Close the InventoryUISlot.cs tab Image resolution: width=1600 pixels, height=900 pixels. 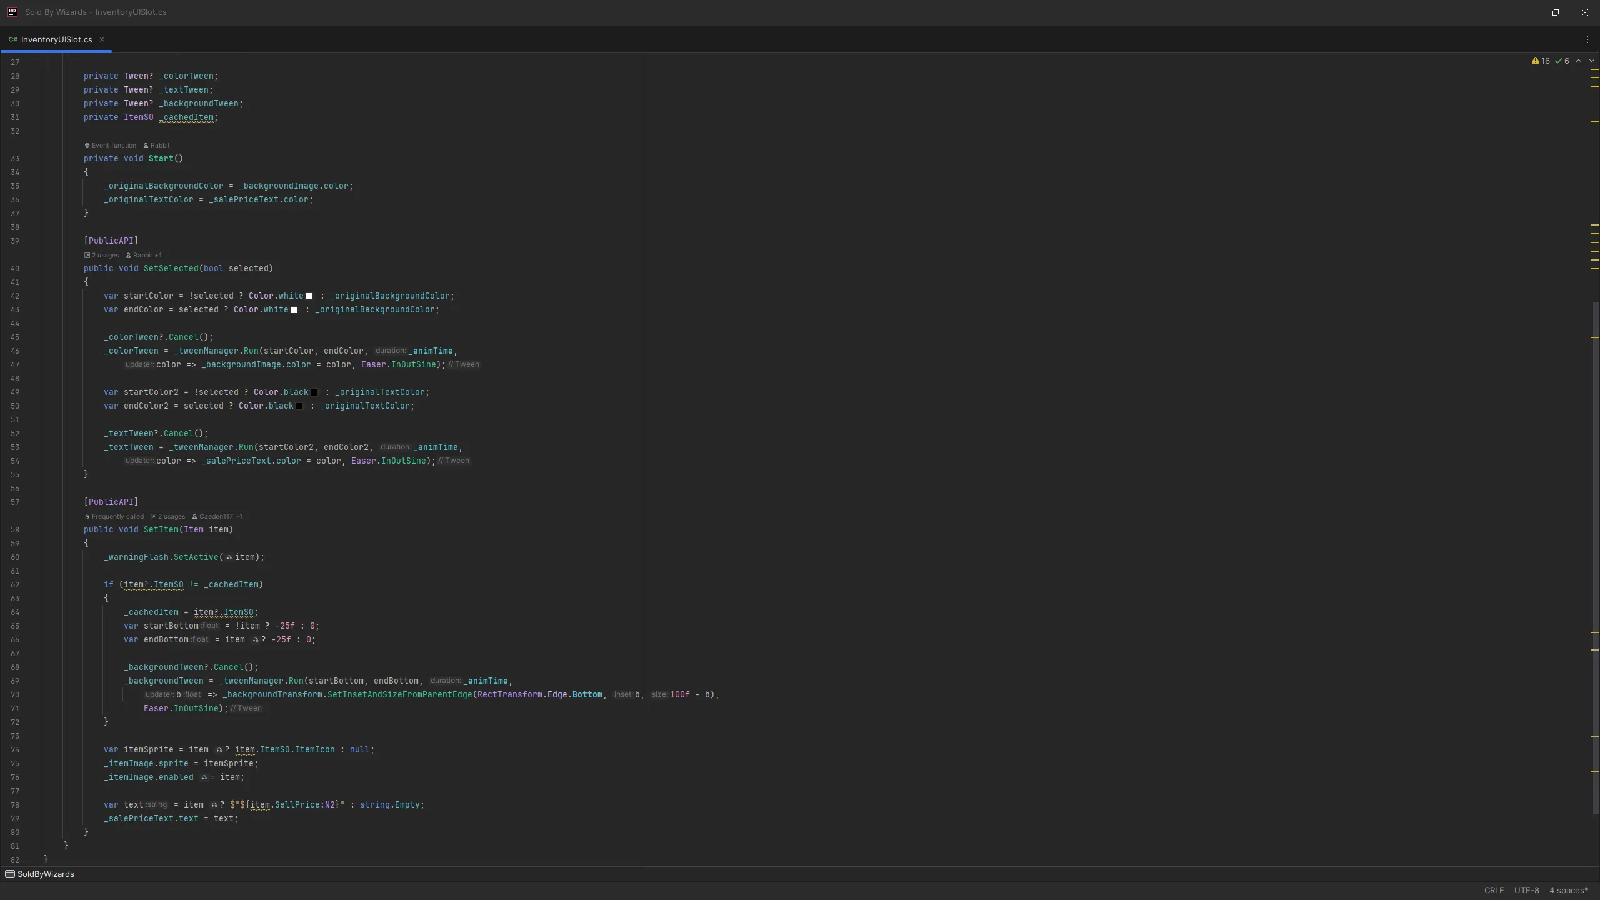[x=102, y=39]
